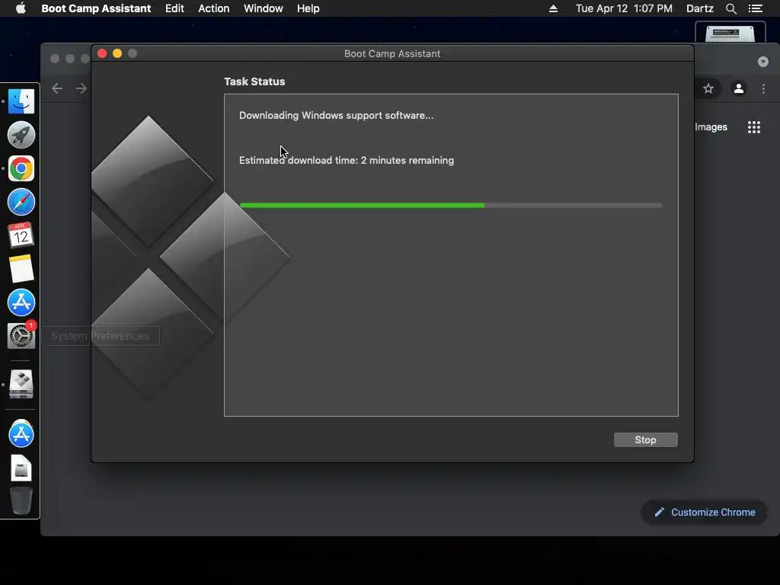
Task: Click the Images link in Chrome
Action: click(711, 127)
